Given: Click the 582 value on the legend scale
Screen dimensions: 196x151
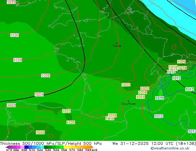Looking at the screenshot, I should [80, 150].
